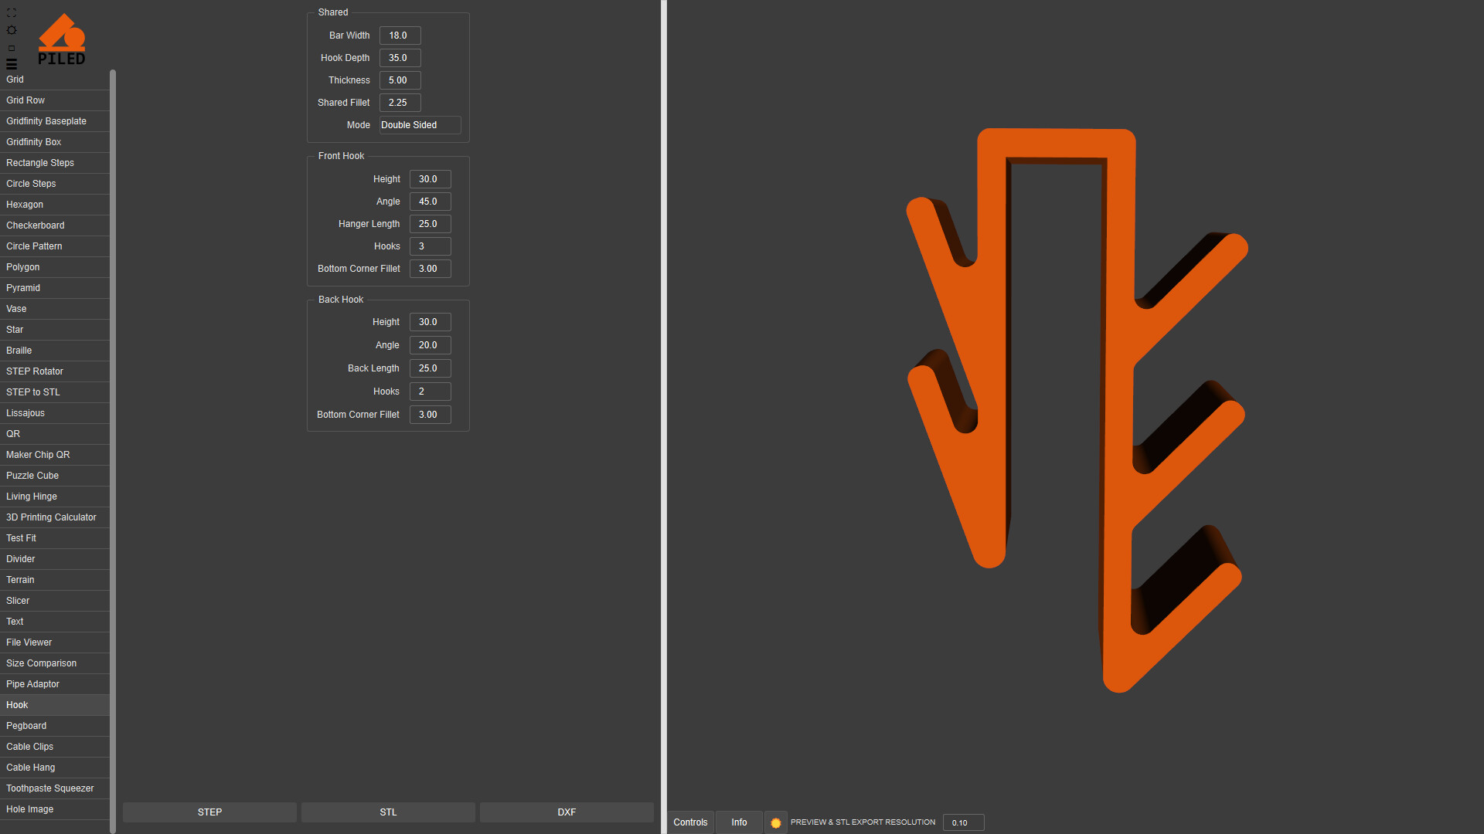Open the Mode Double Sided dropdown
This screenshot has height=834, width=1484.
(420, 125)
